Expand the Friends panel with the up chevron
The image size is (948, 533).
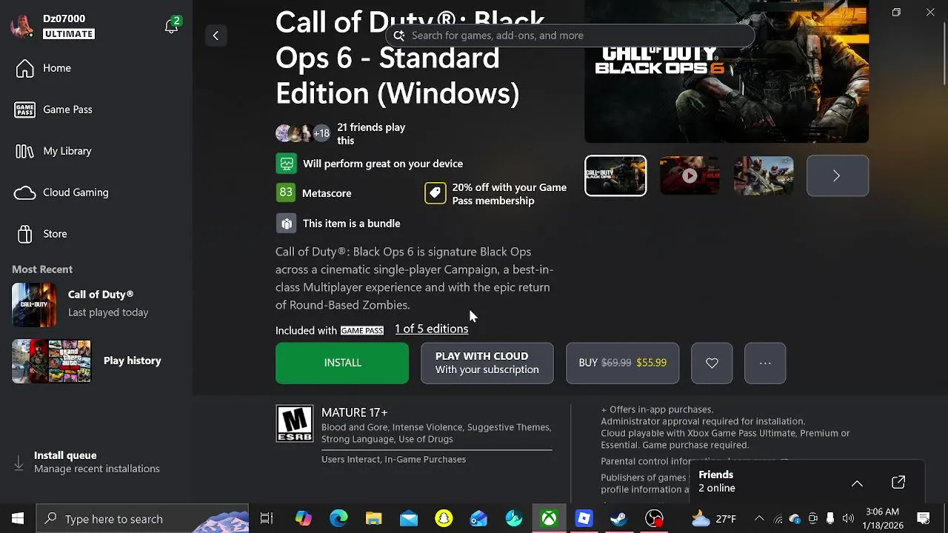(x=857, y=483)
